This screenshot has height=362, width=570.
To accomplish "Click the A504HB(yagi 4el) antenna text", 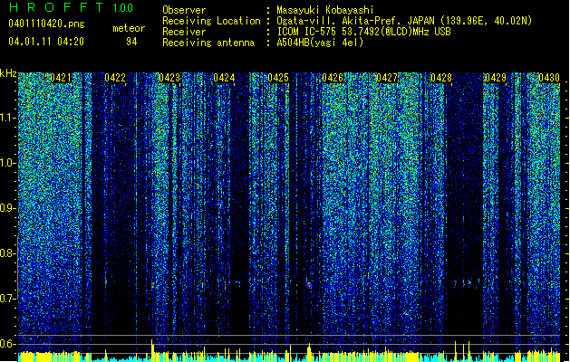I will pyautogui.click(x=320, y=43).
